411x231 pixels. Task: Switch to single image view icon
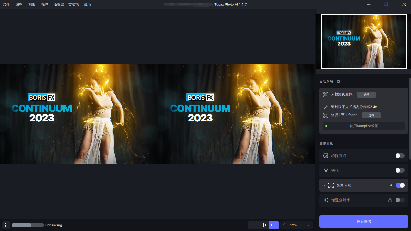(253, 225)
